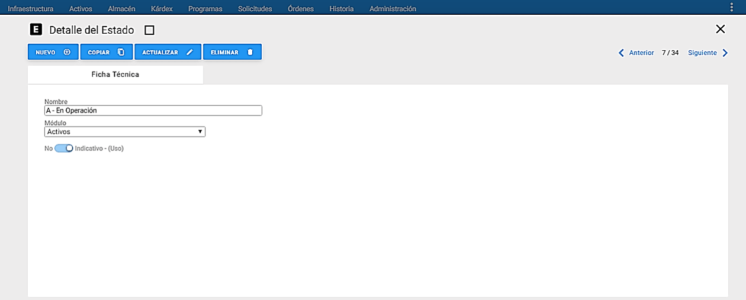Click the ELIMINAR button
Viewport: 746px width, 300px height.
pyautogui.click(x=232, y=52)
